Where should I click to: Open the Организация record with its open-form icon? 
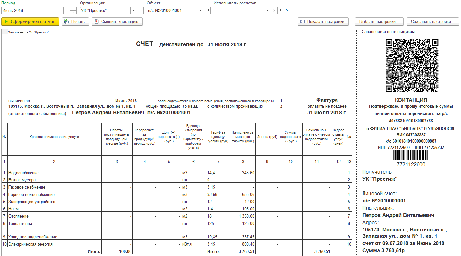[141, 11]
